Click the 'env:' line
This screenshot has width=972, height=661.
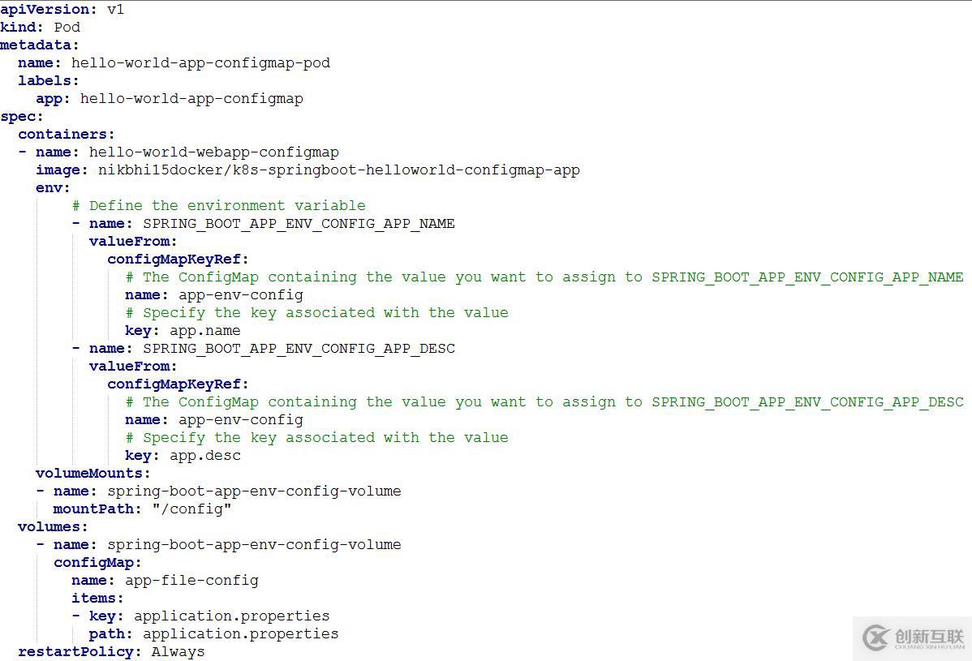pyautogui.click(x=54, y=188)
